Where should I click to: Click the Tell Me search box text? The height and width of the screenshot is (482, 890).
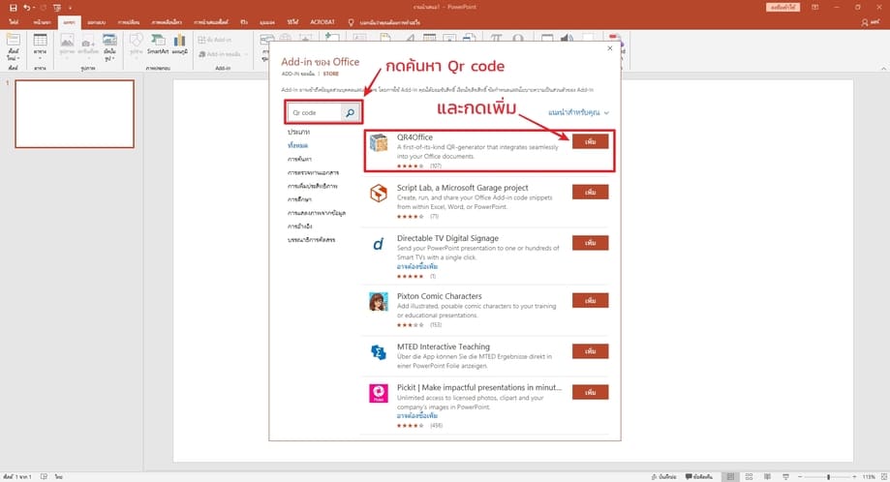[389, 22]
